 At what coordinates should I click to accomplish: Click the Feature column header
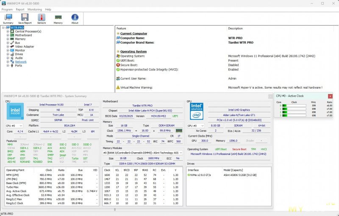point(121,28)
